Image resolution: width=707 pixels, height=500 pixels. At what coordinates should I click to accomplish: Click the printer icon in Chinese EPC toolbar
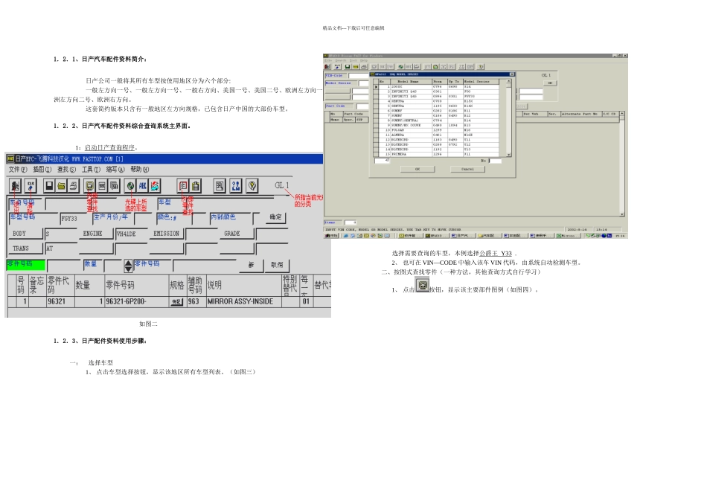(74, 186)
